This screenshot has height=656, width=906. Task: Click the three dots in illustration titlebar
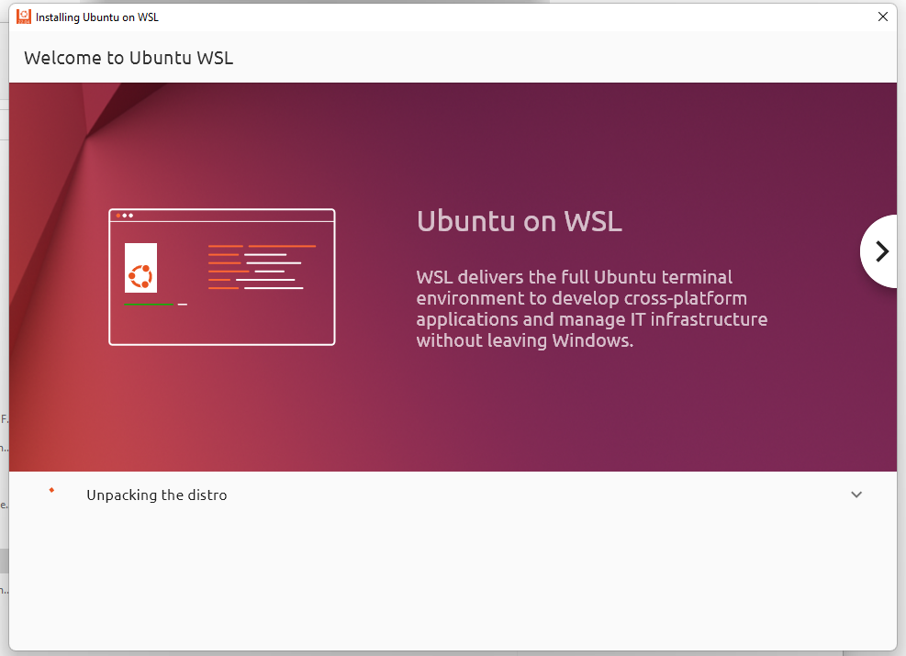tap(125, 216)
